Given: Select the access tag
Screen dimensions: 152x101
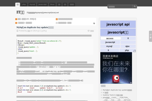Looking at the screenshot, I should click(111, 38).
